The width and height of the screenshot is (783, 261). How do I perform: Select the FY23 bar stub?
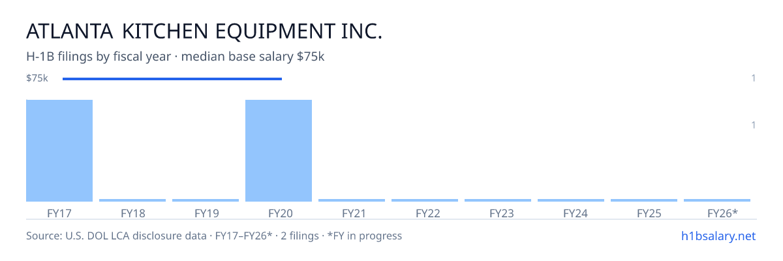498,200
